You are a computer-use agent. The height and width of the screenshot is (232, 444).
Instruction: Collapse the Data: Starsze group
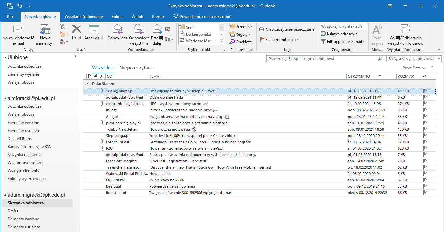tap(88, 84)
